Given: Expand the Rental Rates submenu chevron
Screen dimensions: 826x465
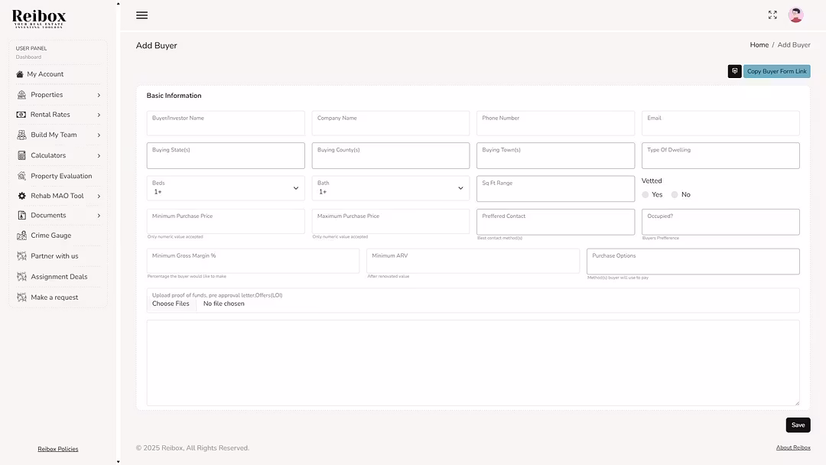Looking at the screenshot, I should point(99,115).
